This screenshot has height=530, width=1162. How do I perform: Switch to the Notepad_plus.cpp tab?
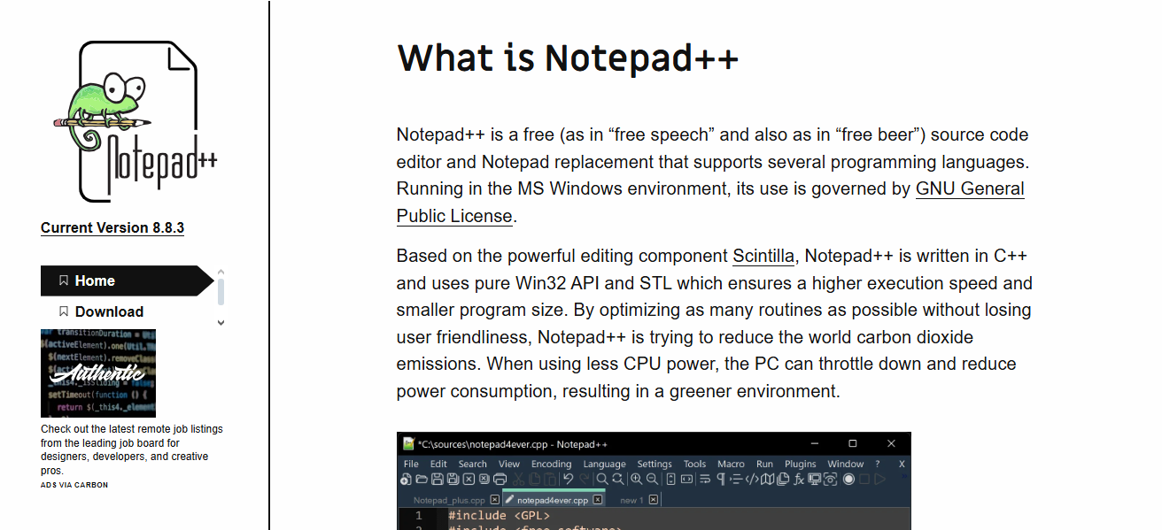click(x=449, y=500)
